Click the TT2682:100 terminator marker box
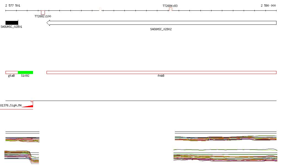 [x=43, y=12]
